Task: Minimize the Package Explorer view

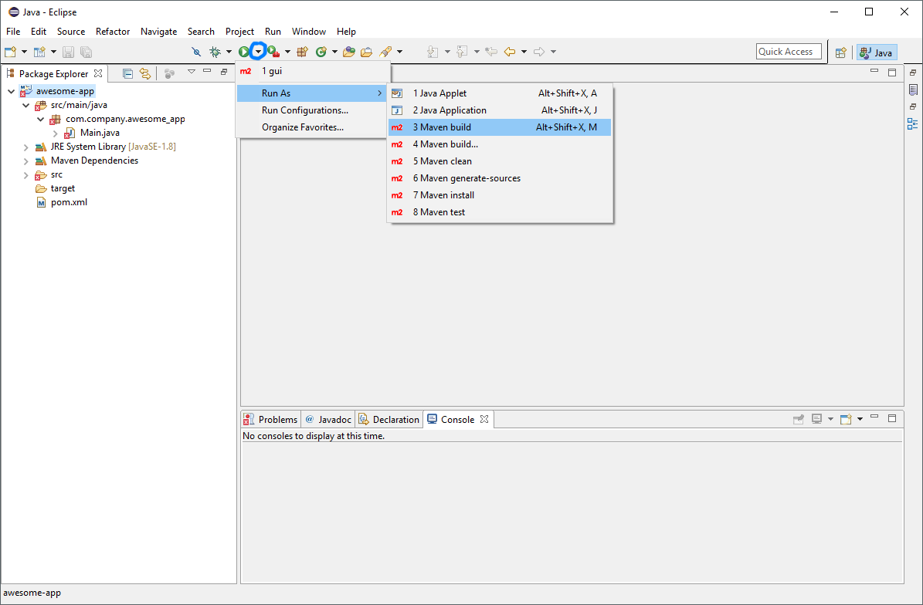Action: (x=207, y=71)
